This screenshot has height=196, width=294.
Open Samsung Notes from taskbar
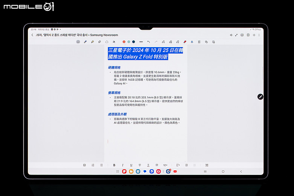point(124,171)
